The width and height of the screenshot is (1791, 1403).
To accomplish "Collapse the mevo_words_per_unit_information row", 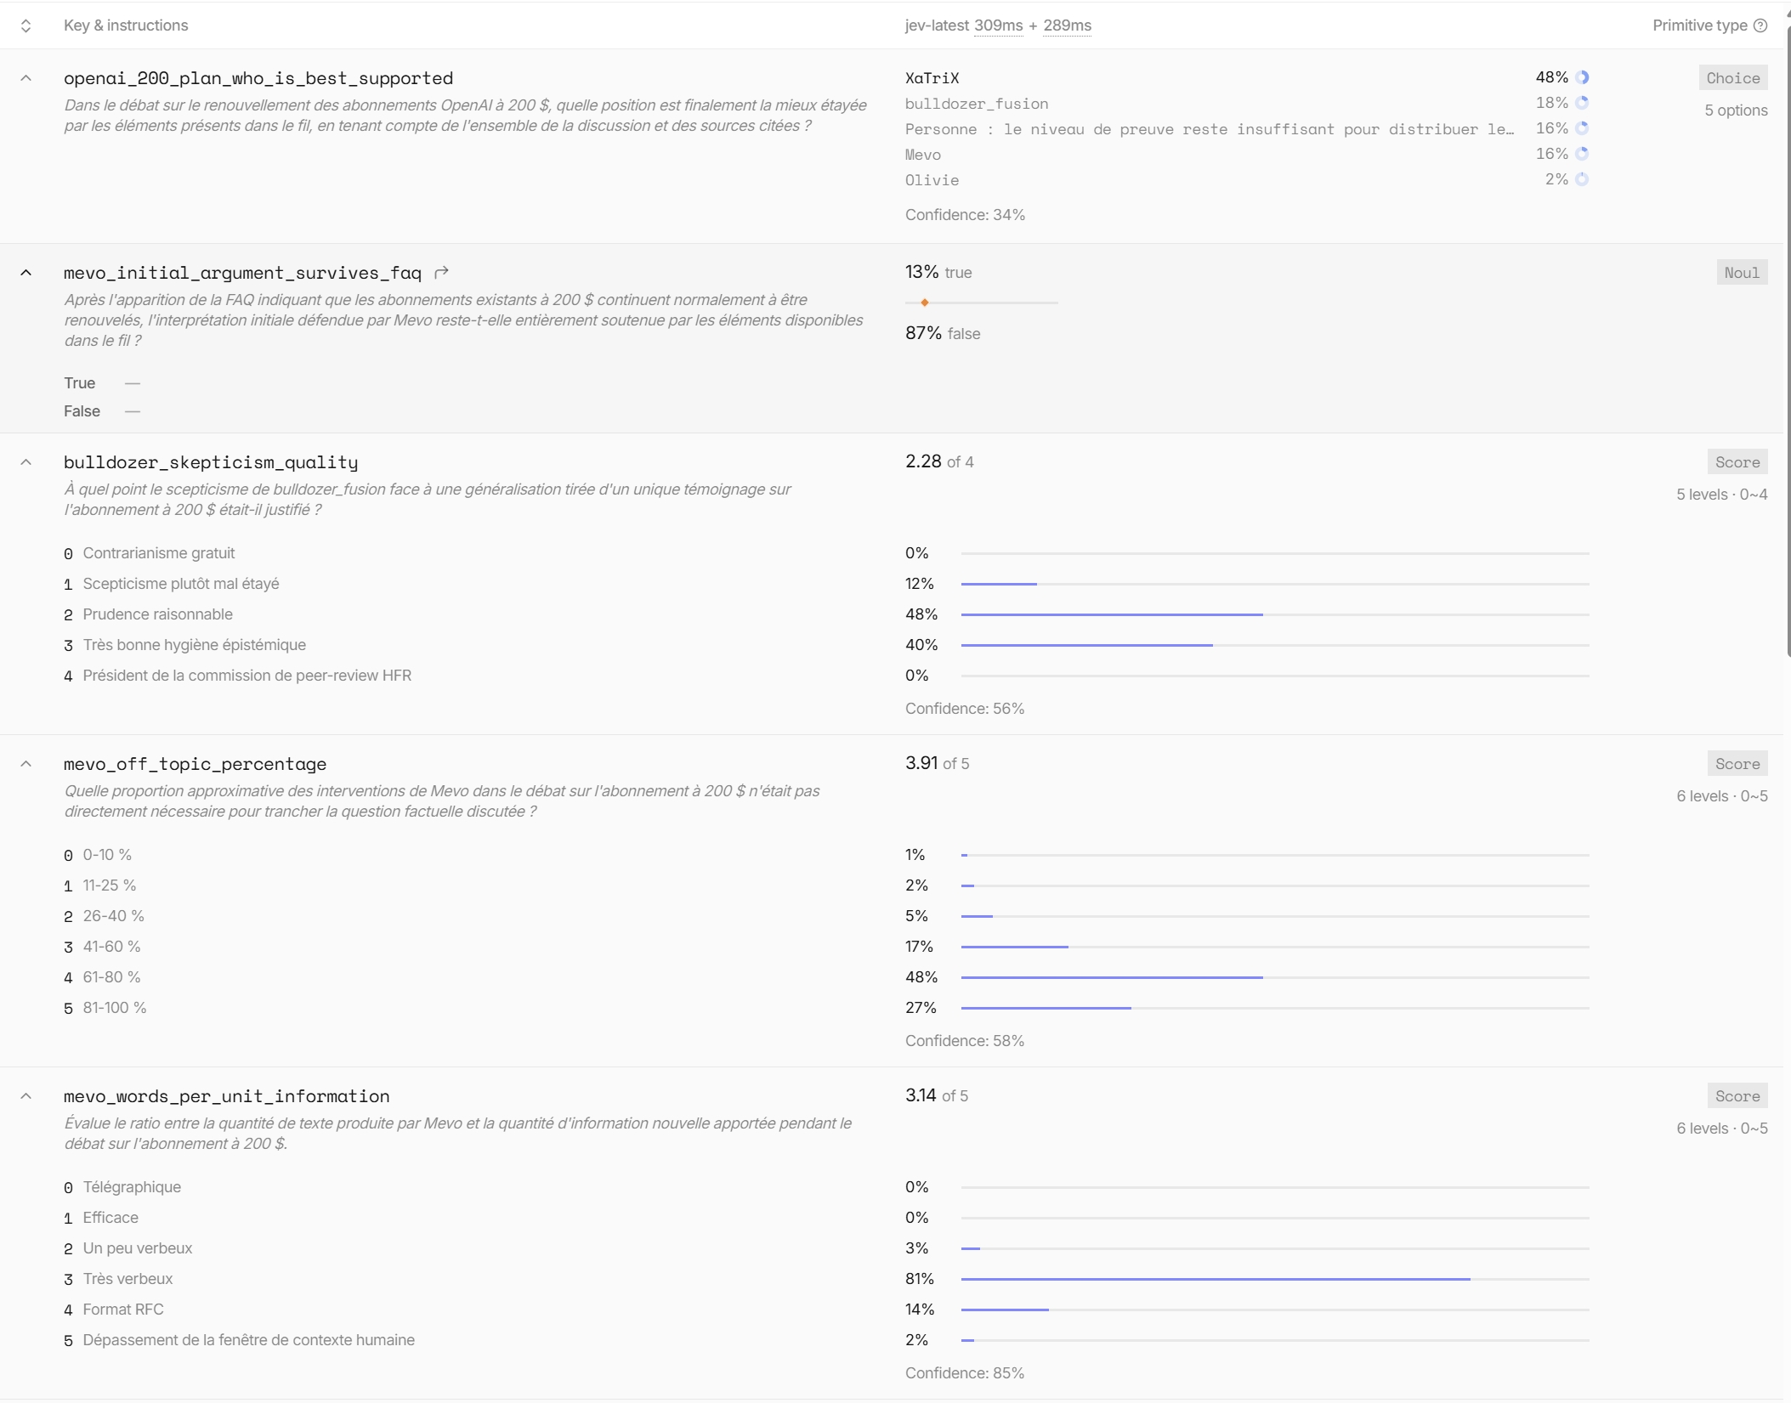I will point(26,1096).
